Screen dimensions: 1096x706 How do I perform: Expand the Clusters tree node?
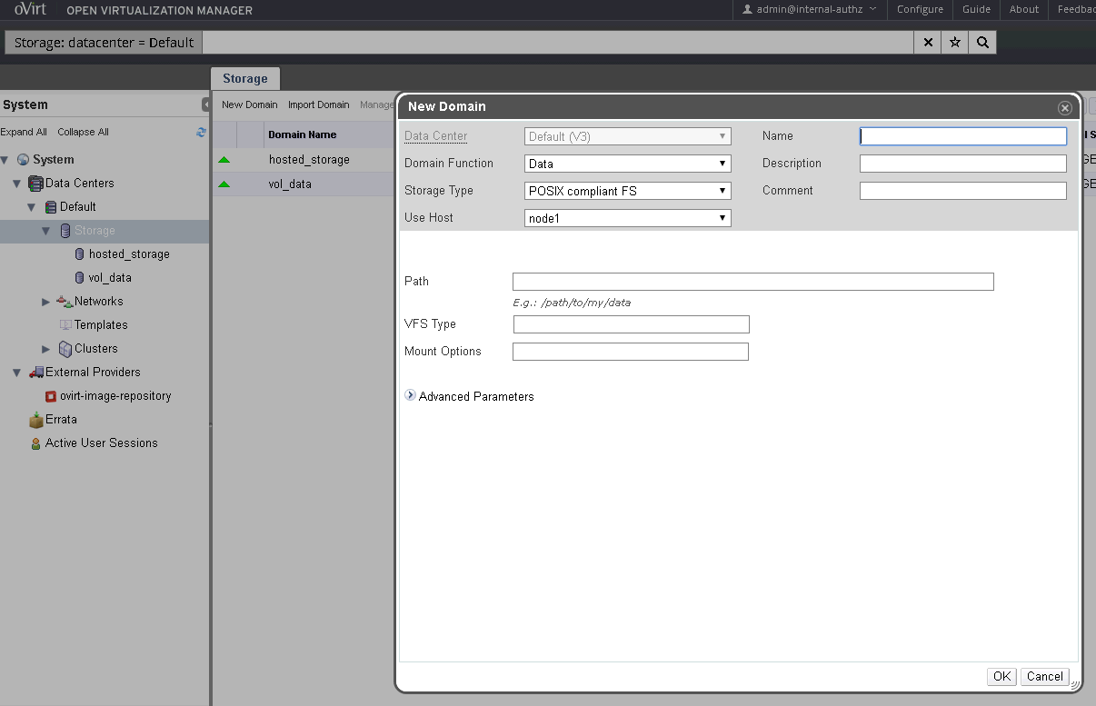tap(46, 349)
